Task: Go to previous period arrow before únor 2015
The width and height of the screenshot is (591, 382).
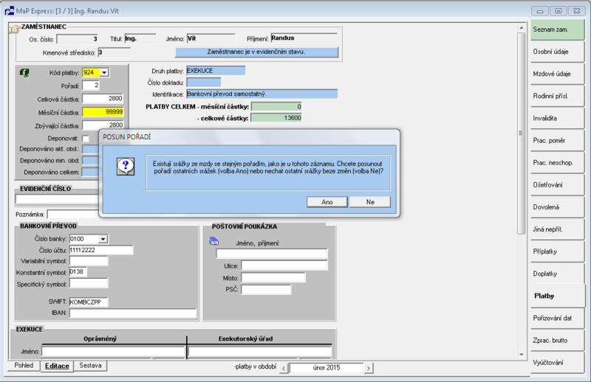Action: (x=284, y=368)
